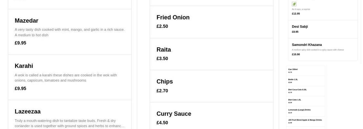Screen dimensions: 363x129
Task: Open the Karahi menu item
Action: pyautogui.click(x=24, y=66)
